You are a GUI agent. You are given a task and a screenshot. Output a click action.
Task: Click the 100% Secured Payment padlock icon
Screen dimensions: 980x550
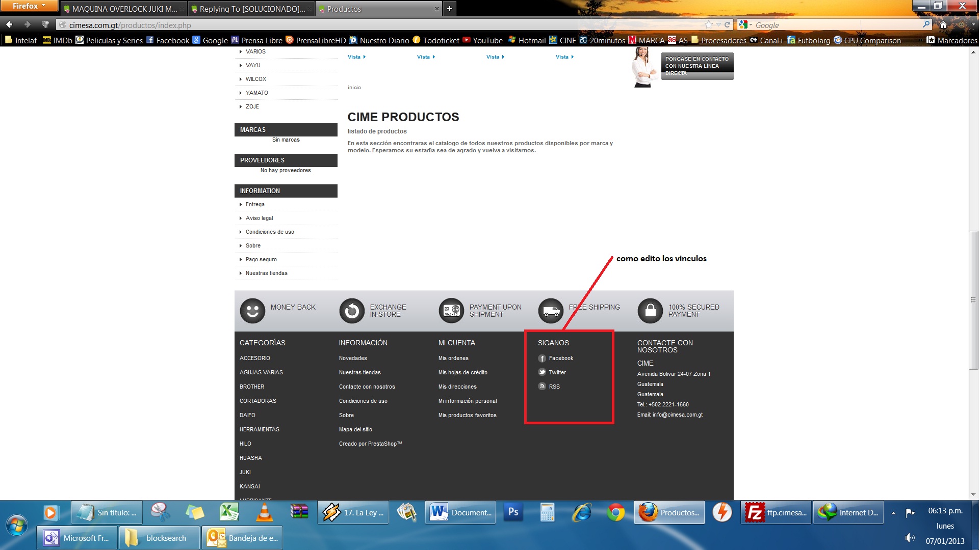tap(650, 311)
